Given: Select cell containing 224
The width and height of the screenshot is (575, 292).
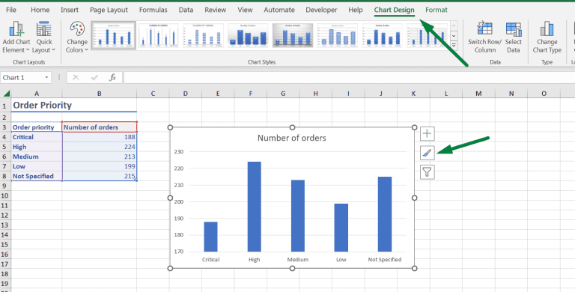Looking at the screenshot, I should [100, 147].
